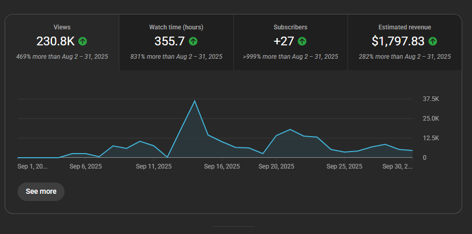Click the green up arrow next to $1,797.83
Viewport: 472px width, 234px height.
(x=433, y=41)
